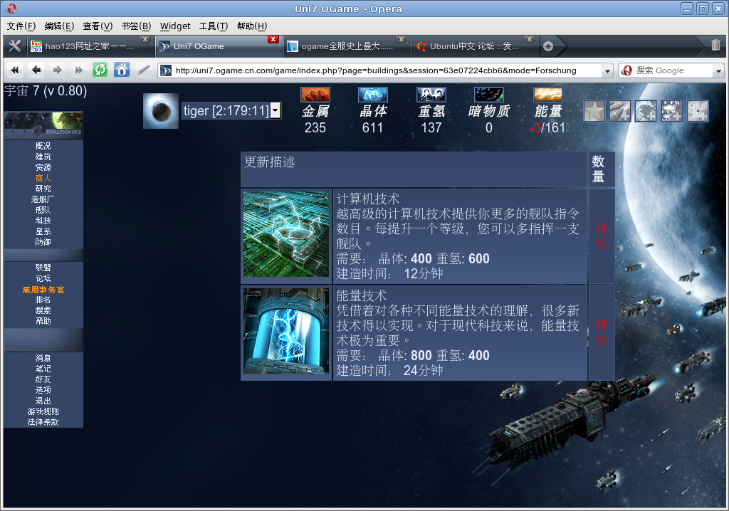Click the planet image thumbnail
Screen dimensions: 729x511
[x=161, y=110]
